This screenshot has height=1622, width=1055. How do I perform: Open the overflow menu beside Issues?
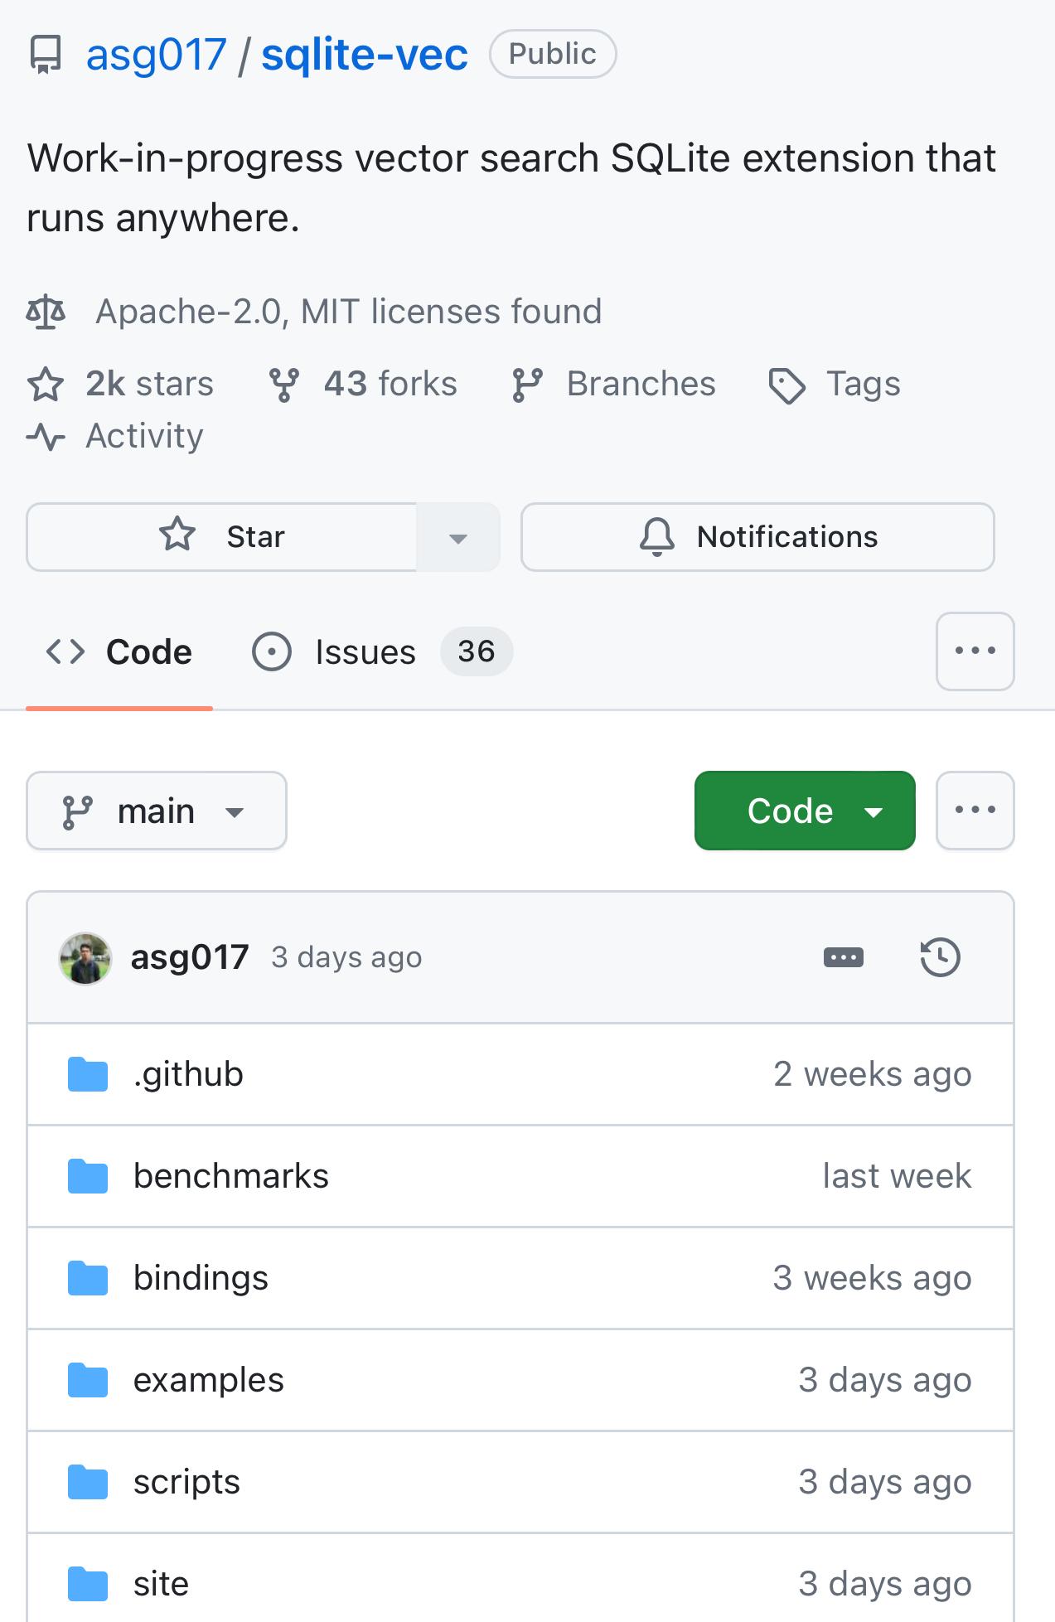975,651
